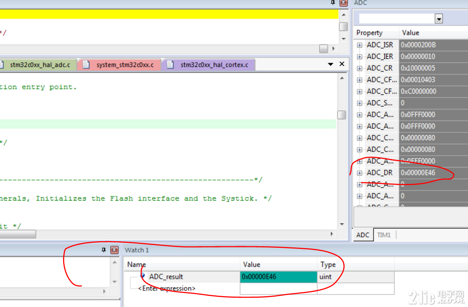Click file icon on stm32c0xx_hal_cortex.c tab
468x307 pixels.
click(171, 65)
